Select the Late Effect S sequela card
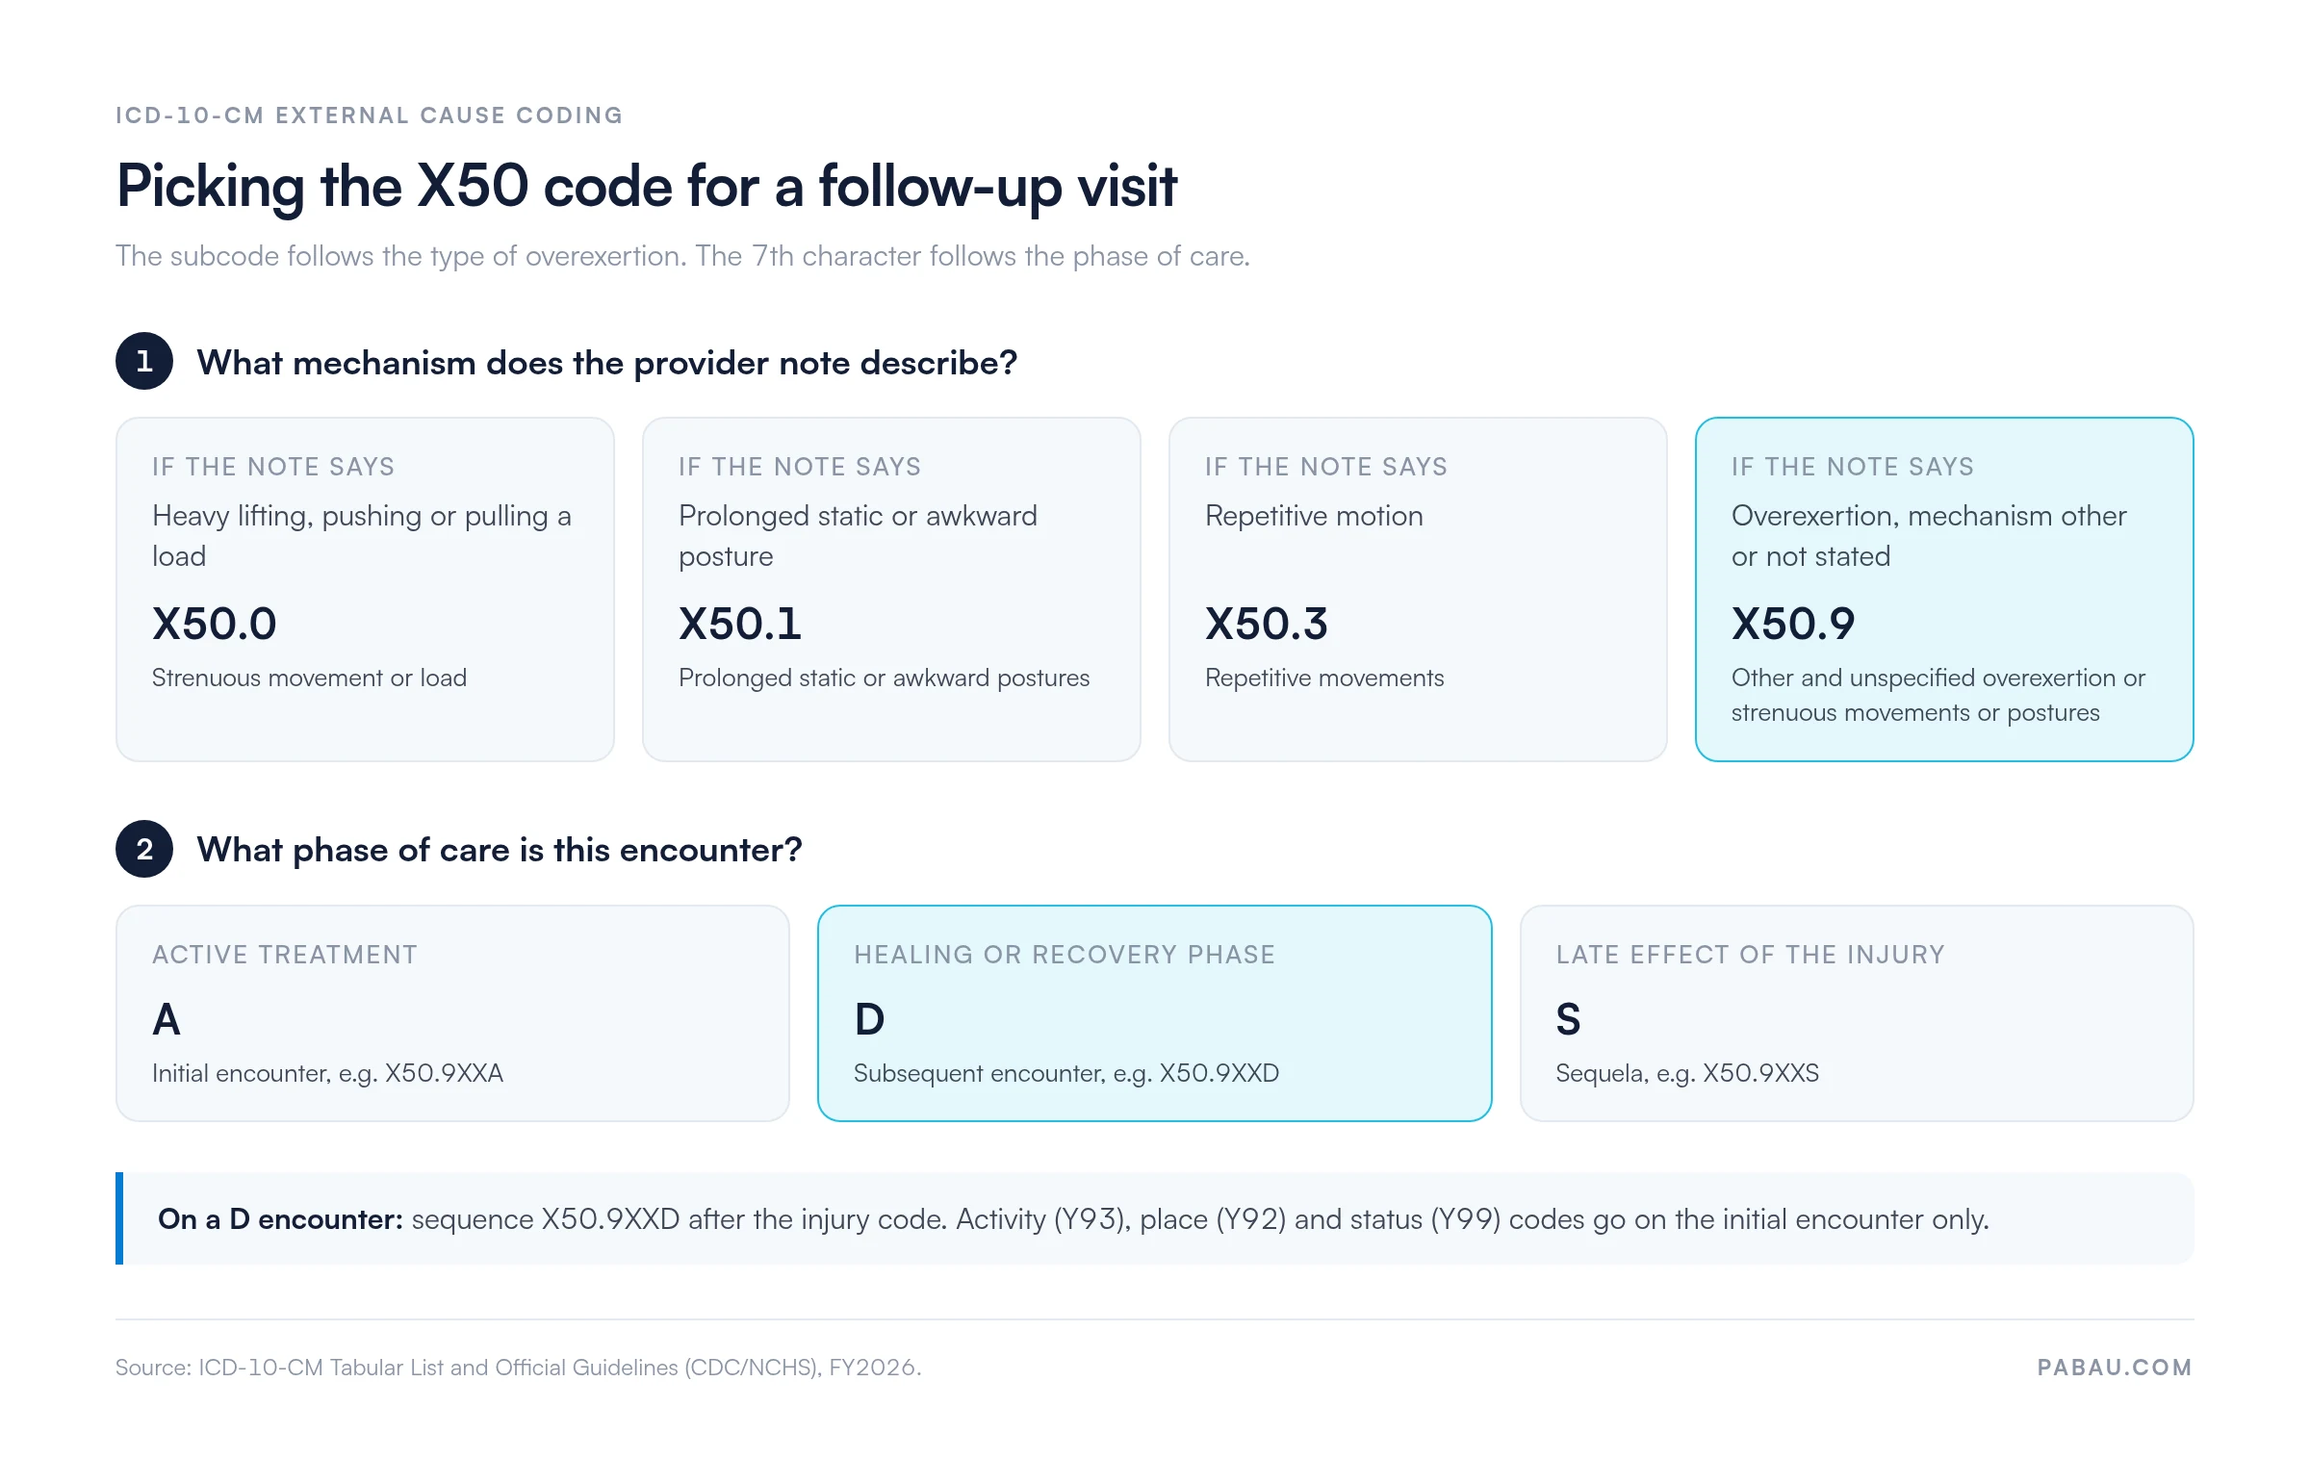 coord(1856,1012)
